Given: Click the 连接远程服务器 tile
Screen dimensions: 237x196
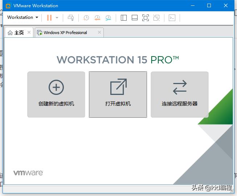Looking at the screenshot, I should click(x=180, y=95).
